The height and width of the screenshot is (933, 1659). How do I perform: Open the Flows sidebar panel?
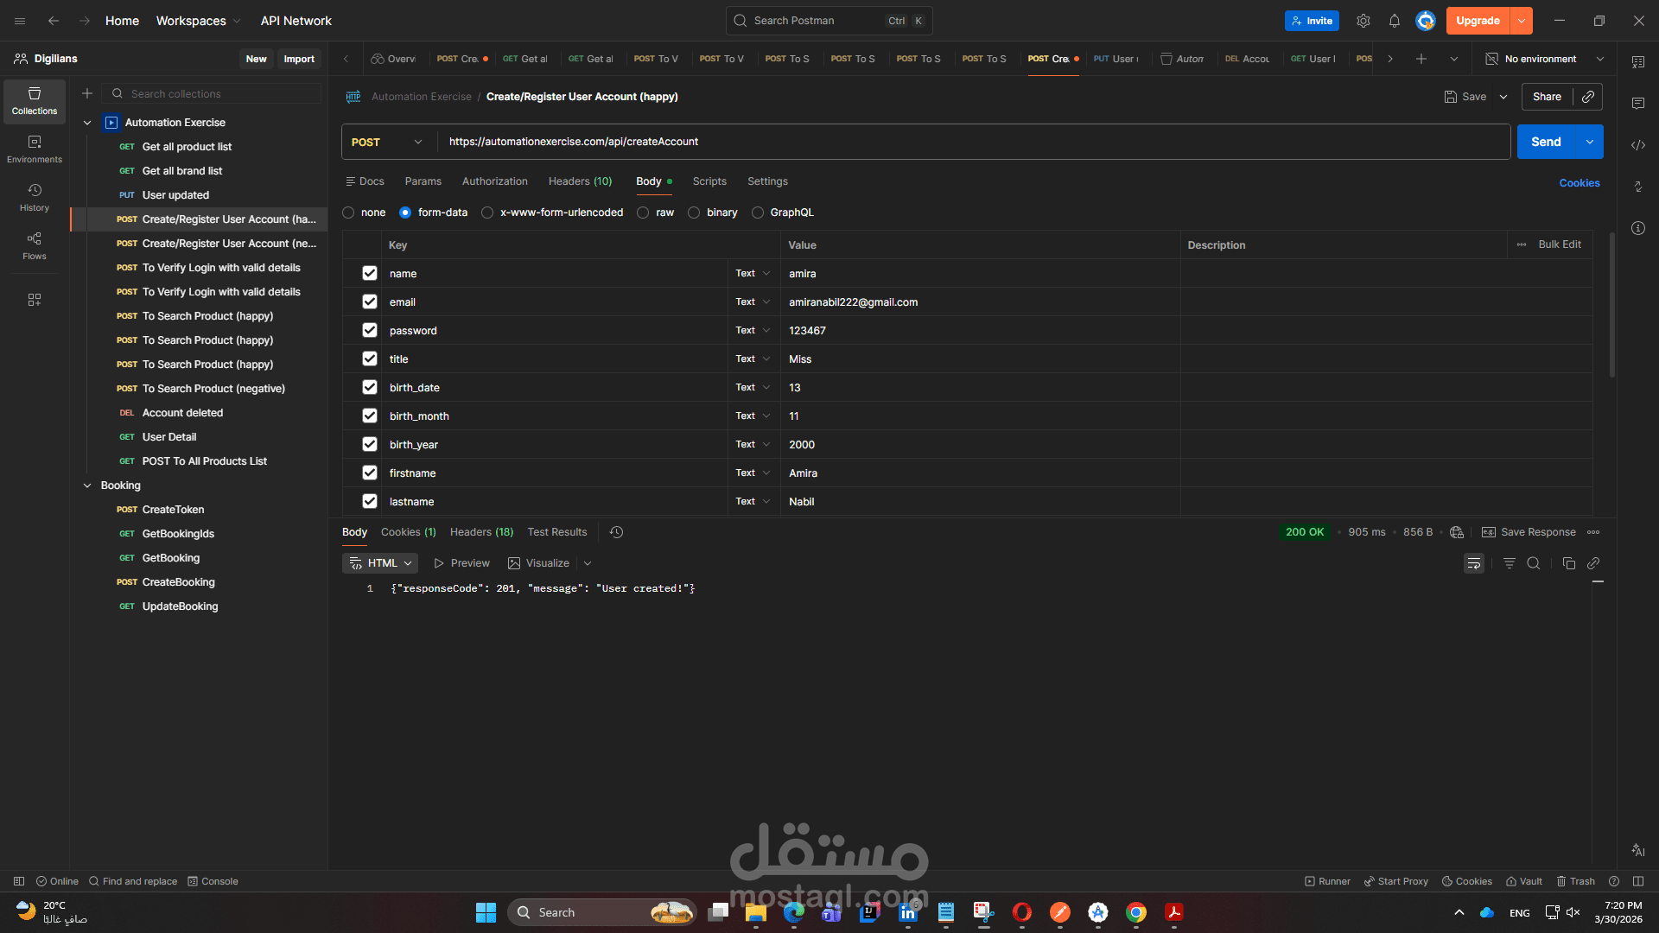(35, 245)
